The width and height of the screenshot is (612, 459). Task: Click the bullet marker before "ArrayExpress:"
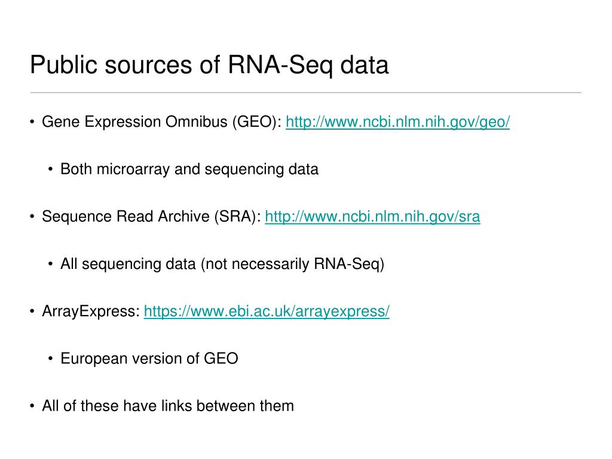(x=32, y=311)
